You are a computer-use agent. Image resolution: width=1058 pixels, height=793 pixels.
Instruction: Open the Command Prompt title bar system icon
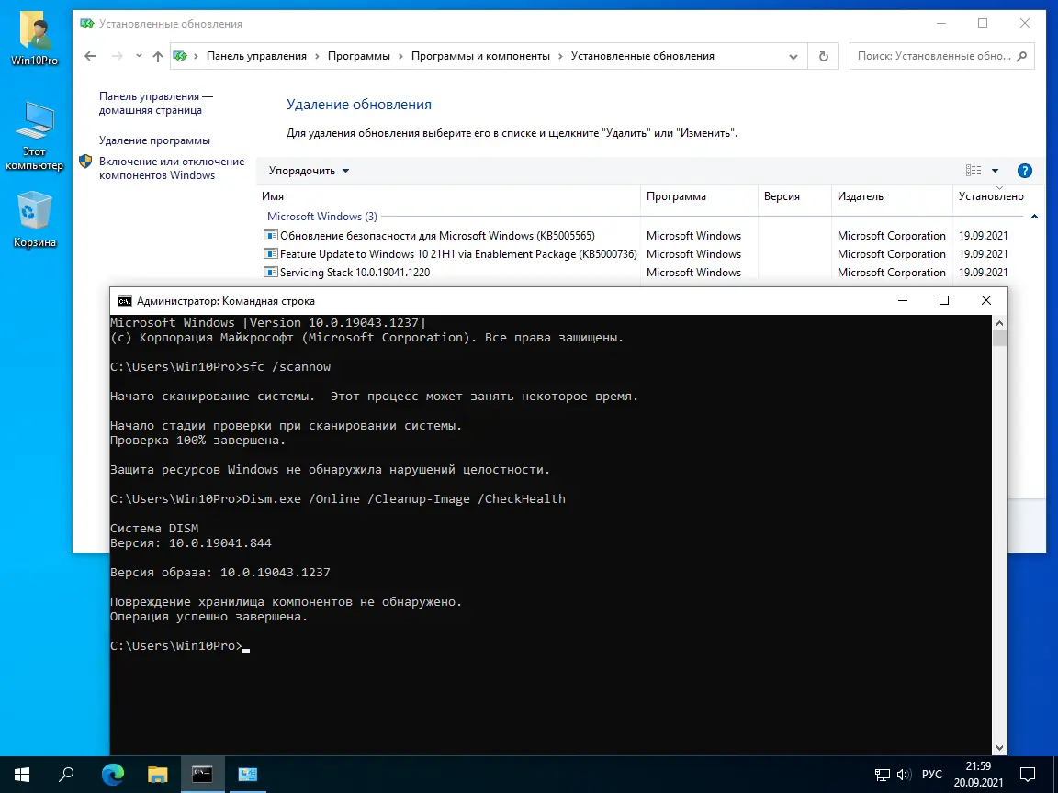(x=125, y=301)
